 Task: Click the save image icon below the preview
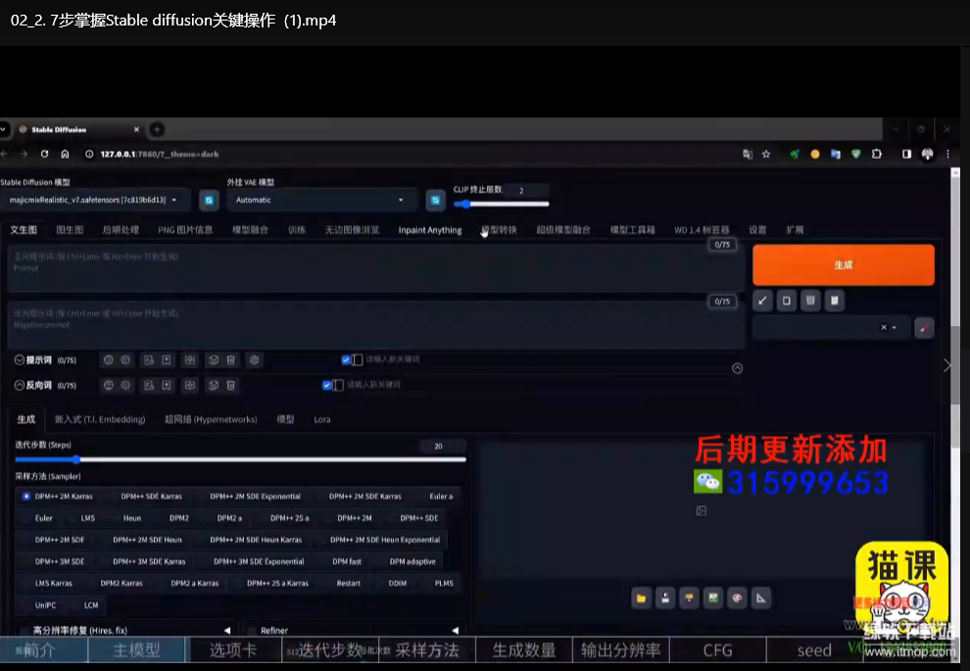(665, 599)
